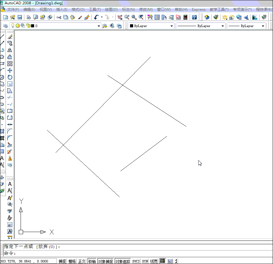Toggle 极轴 polar tracking
Viewport: 273px width, 264px height.
point(92,261)
